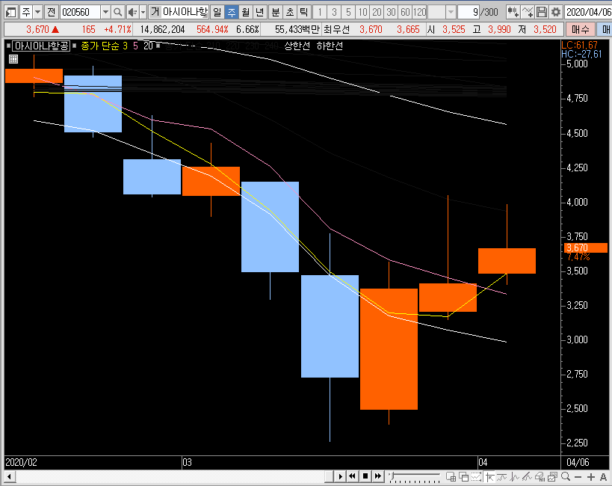
Task: Toggle the 종가 단순 3 5 20 legend
Action: point(117,46)
